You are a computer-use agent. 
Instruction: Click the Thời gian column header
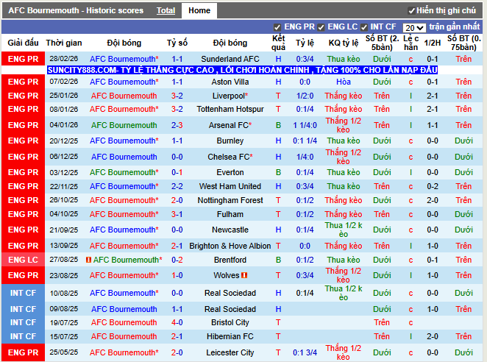64,43
